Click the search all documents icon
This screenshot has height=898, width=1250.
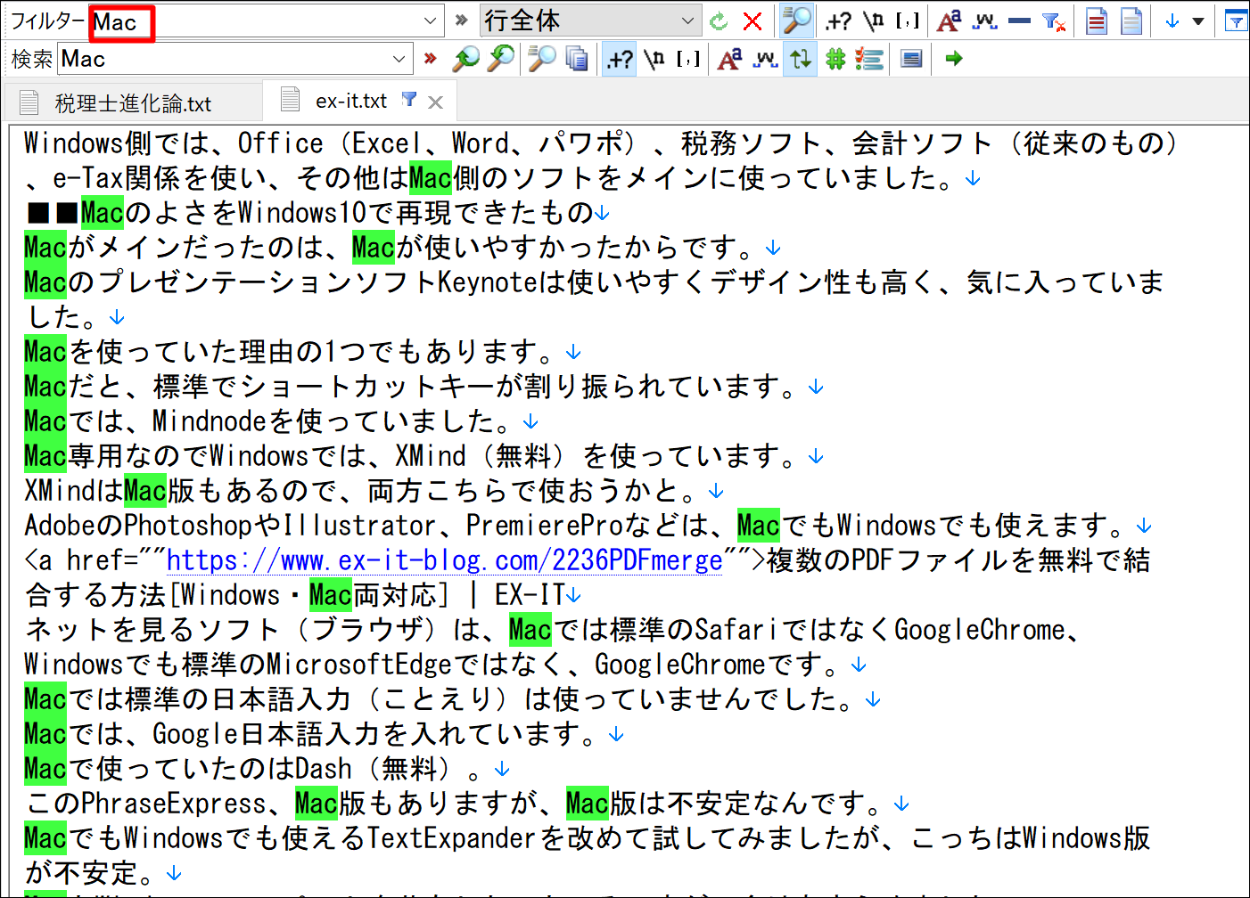(577, 59)
